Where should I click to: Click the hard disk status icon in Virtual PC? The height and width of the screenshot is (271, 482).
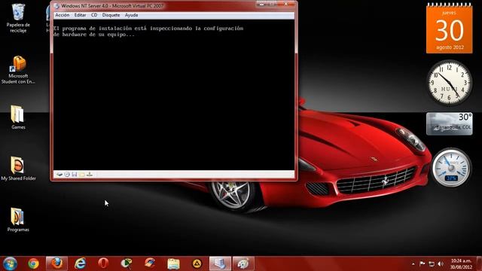point(59,174)
